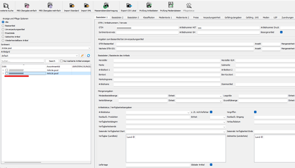The height and width of the screenshot is (168, 295).
Task: Click the Sortimentsverweis input field
Action: [x=147, y=33]
